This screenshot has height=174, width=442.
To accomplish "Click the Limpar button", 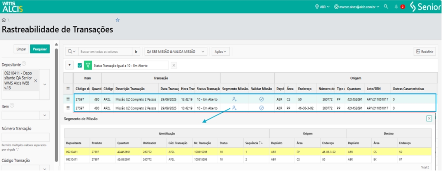I will pos(21,49).
